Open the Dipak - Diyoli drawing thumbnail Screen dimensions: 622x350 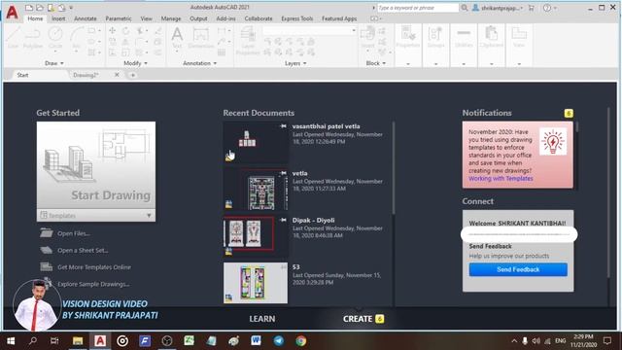coord(256,235)
